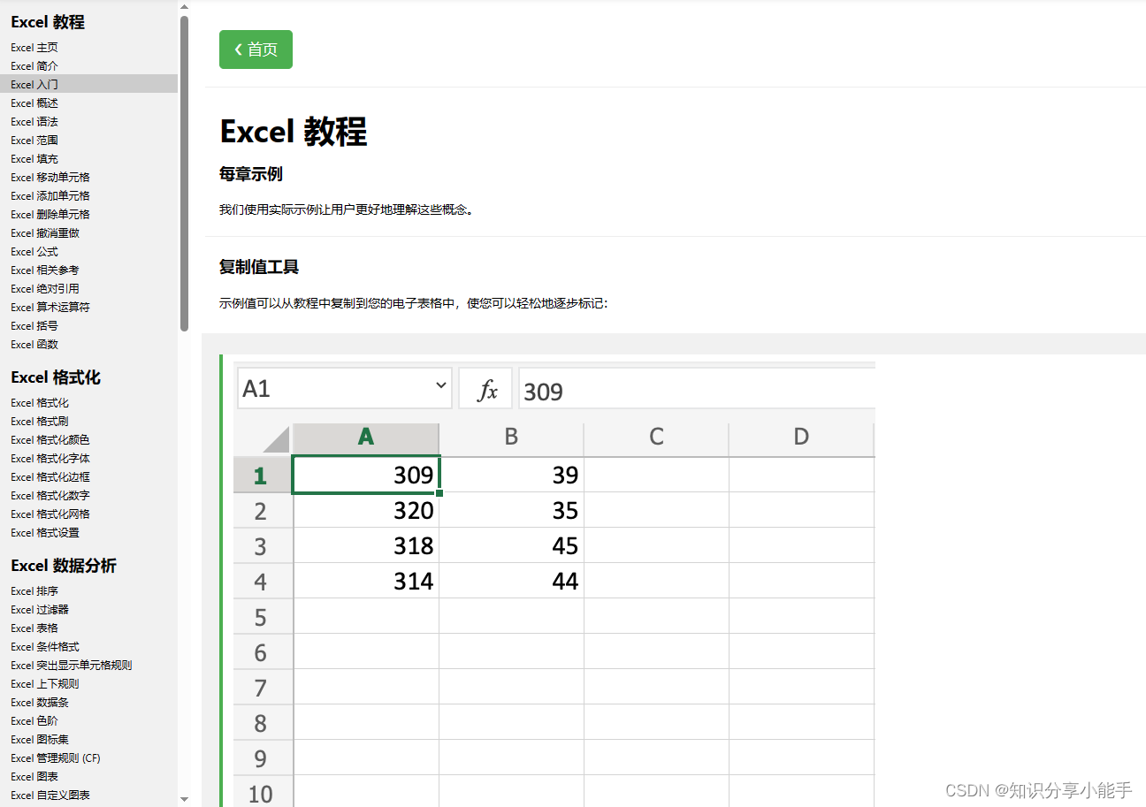Open the fx insert function icon
1146x807 pixels.
tap(485, 389)
